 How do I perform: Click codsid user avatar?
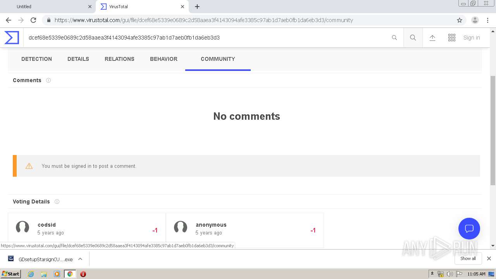tap(22, 227)
